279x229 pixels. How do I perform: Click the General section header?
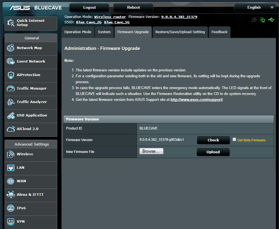pos(32,38)
